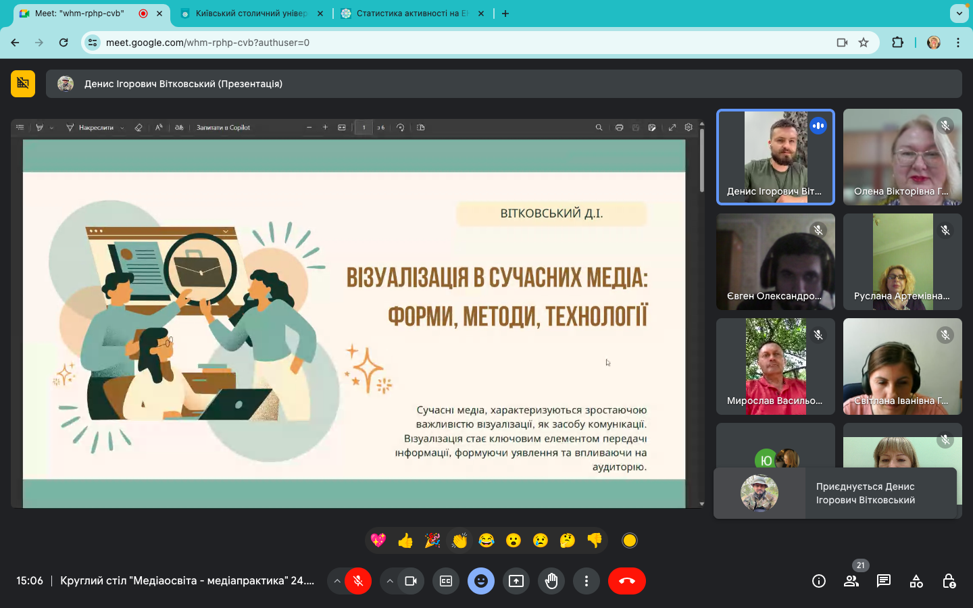Open meeting details info icon
This screenshot has width=973, height=608.
tap(818, 581)
